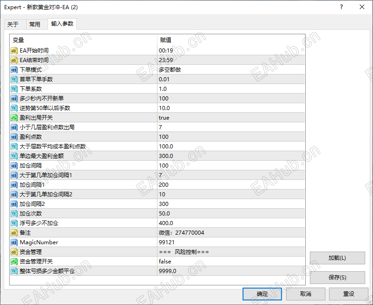This screenshot has height=305, width=373.
Task: Select the ab icon next to 资金管理
Action: point(14,252)
